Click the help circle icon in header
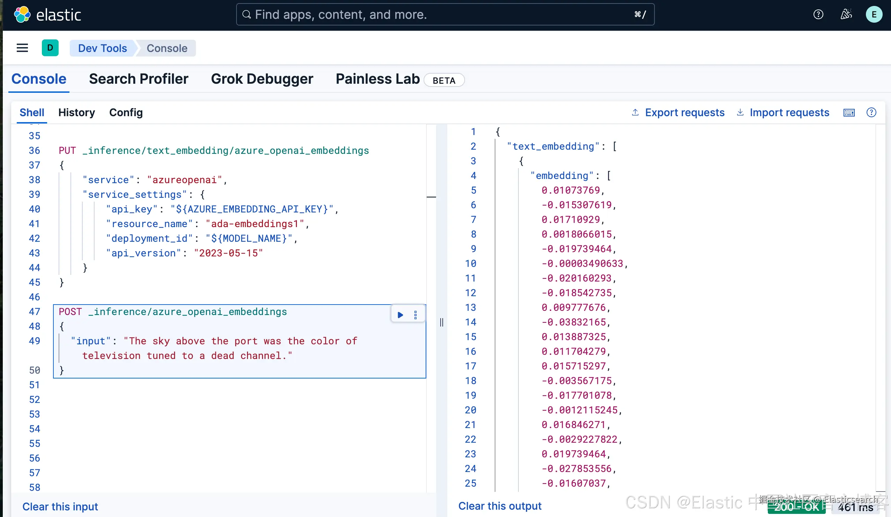 [818, 15]
